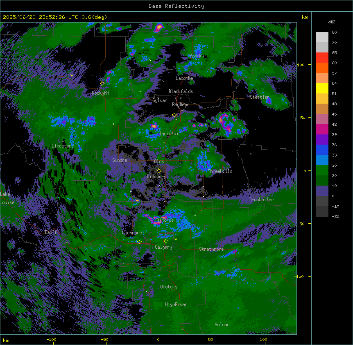Pick the magenta 39-42 dBZ legend swatch
The width and height of the screenshot is (353, 345).
point(322,129)
